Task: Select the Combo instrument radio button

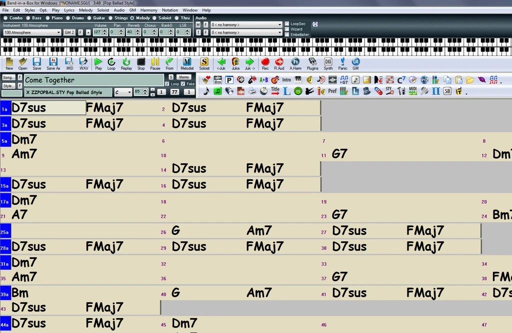Action: 5,18
